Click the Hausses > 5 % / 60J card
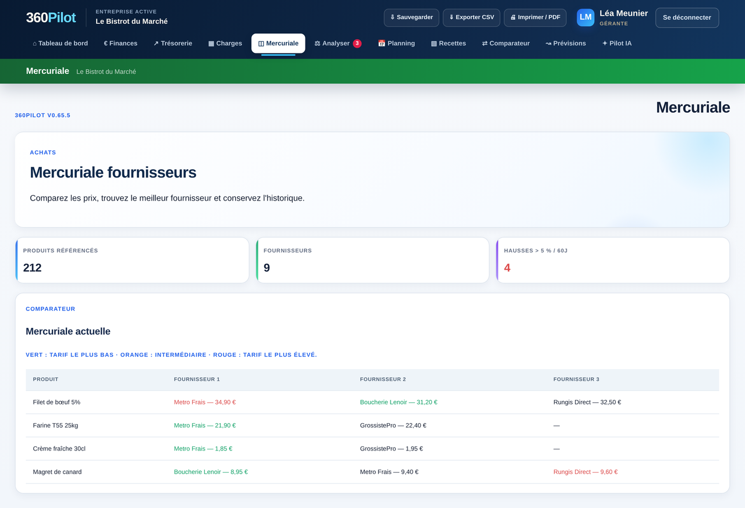Viewport: 745px width, 508px height. [x=613, y=260]
